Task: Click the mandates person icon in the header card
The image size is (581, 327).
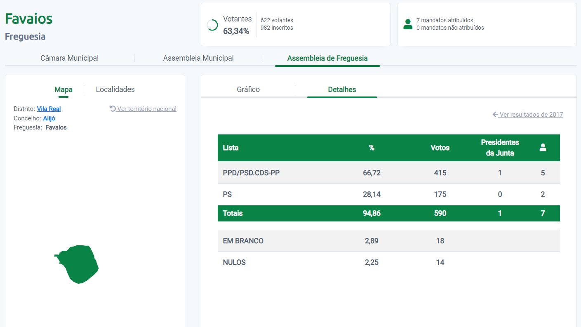Action: pyautogui.click(x=408, y=24)
